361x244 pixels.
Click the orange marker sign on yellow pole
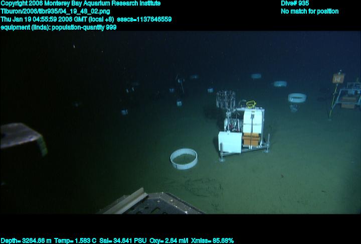(338, 78)
